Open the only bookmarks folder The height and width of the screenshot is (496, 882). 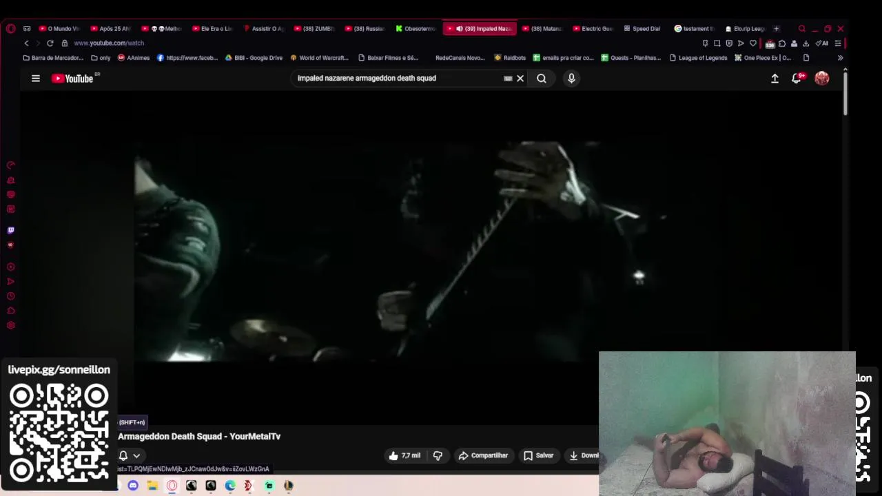pos(101,58)
